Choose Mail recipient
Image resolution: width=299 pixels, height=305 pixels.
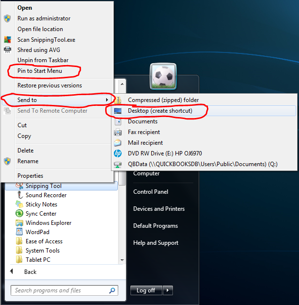[x=145, y=143]
